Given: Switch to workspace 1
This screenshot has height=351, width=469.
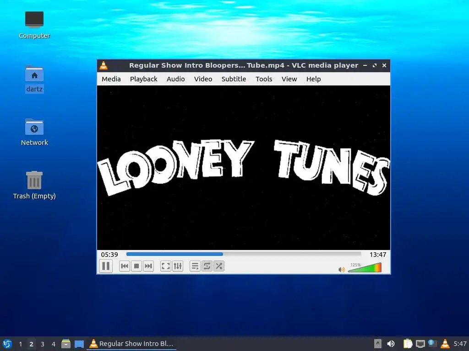Looking at the screenshot, I should tap(20, 344).
